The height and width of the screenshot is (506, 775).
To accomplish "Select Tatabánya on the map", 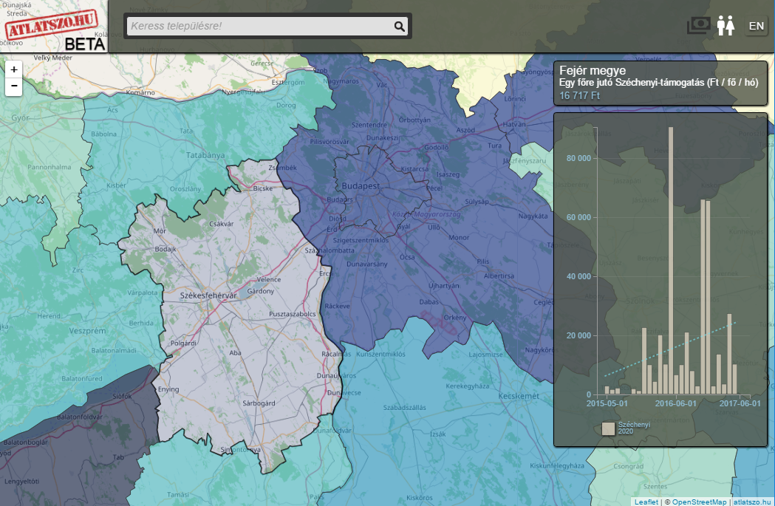I will 186,155.
